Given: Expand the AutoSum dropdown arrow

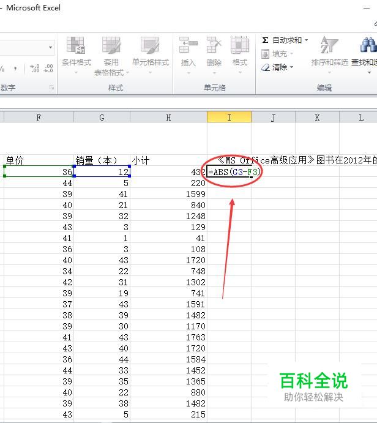Looking at the screenshot, I should (307, 40).
